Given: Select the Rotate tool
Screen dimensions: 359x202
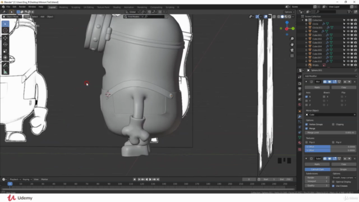Looking at the screenshot, I should pyautogui.click(x=5, y=44).
